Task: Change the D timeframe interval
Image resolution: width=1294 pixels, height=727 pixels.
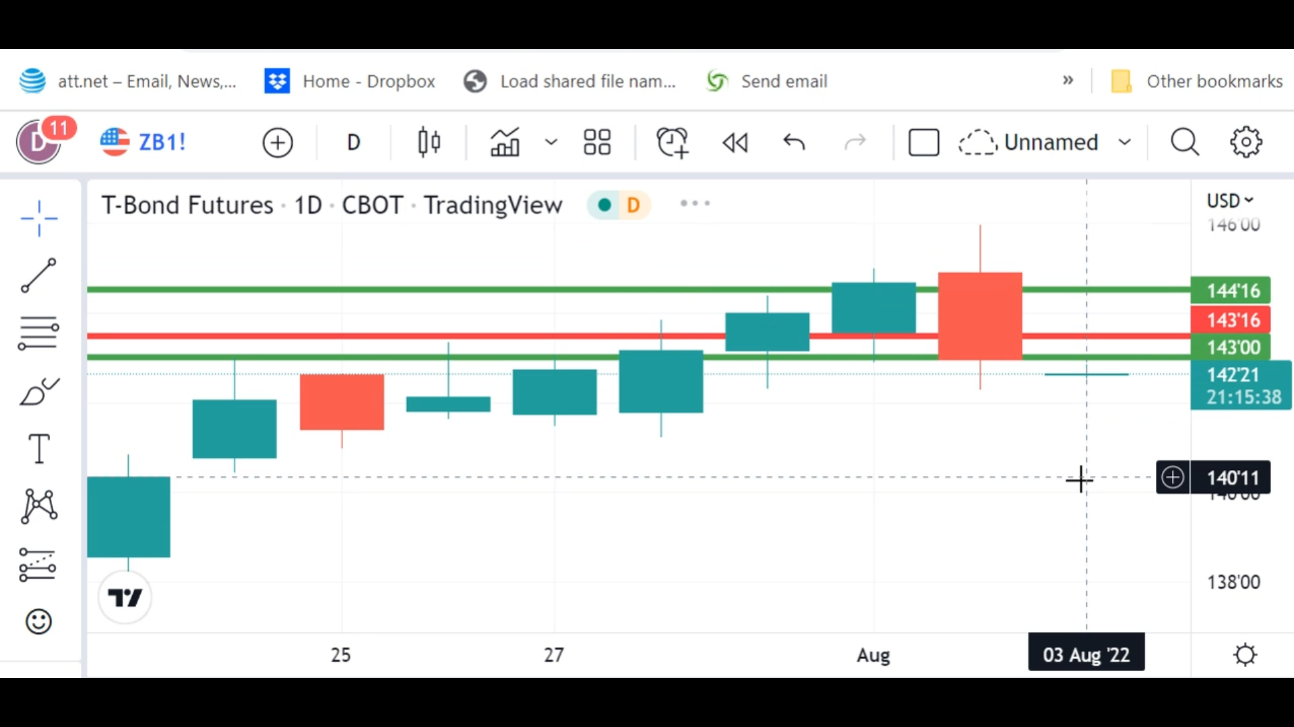Action: point(354,143)
